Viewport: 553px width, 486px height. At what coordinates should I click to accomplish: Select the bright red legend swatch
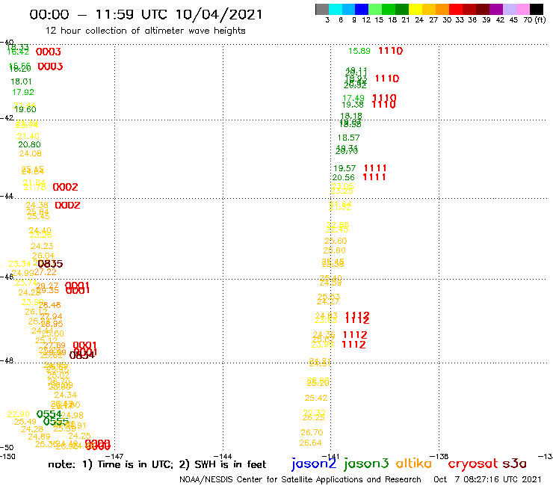tap(456, 9)
